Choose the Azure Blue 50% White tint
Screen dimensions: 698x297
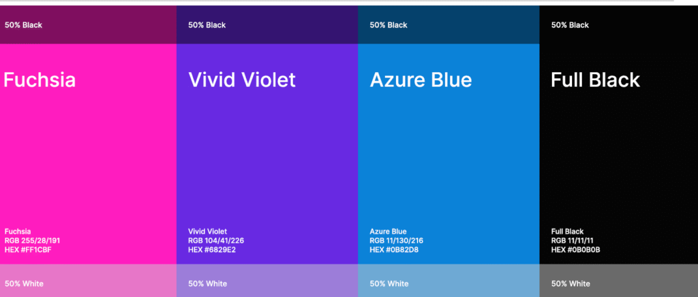coord(449,281)
